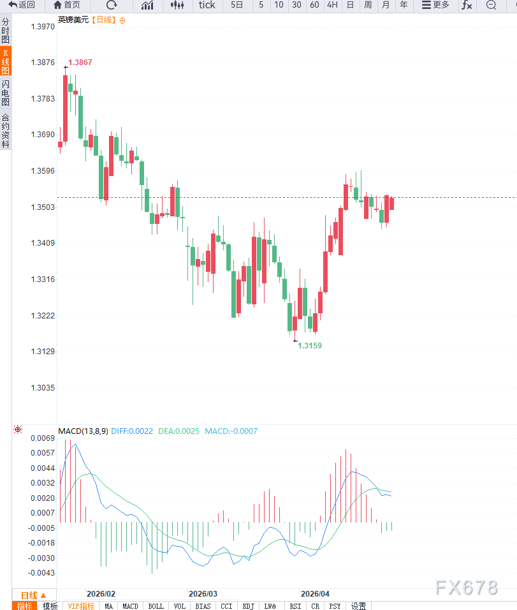Refresh the chart with reload icon
The height and width of the screenshot is (610, 517).
click(x=112, y=5)
